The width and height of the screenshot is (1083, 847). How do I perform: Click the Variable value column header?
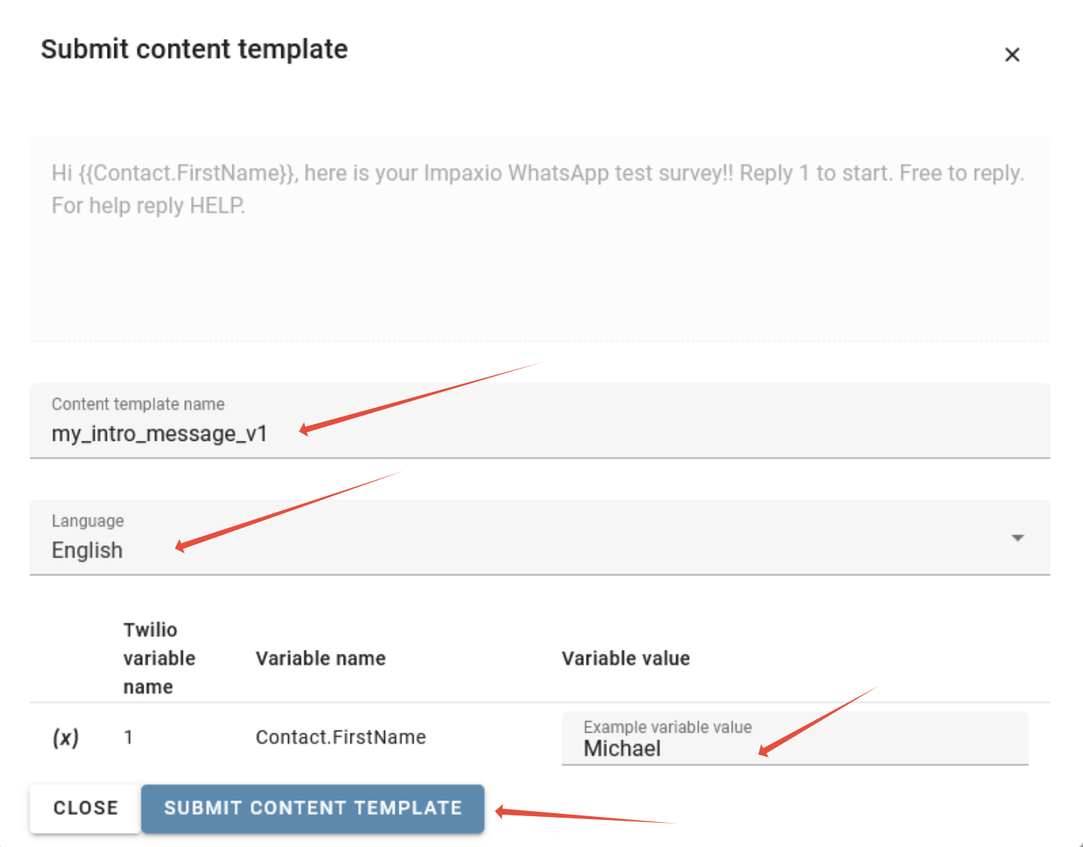(626, 658)
